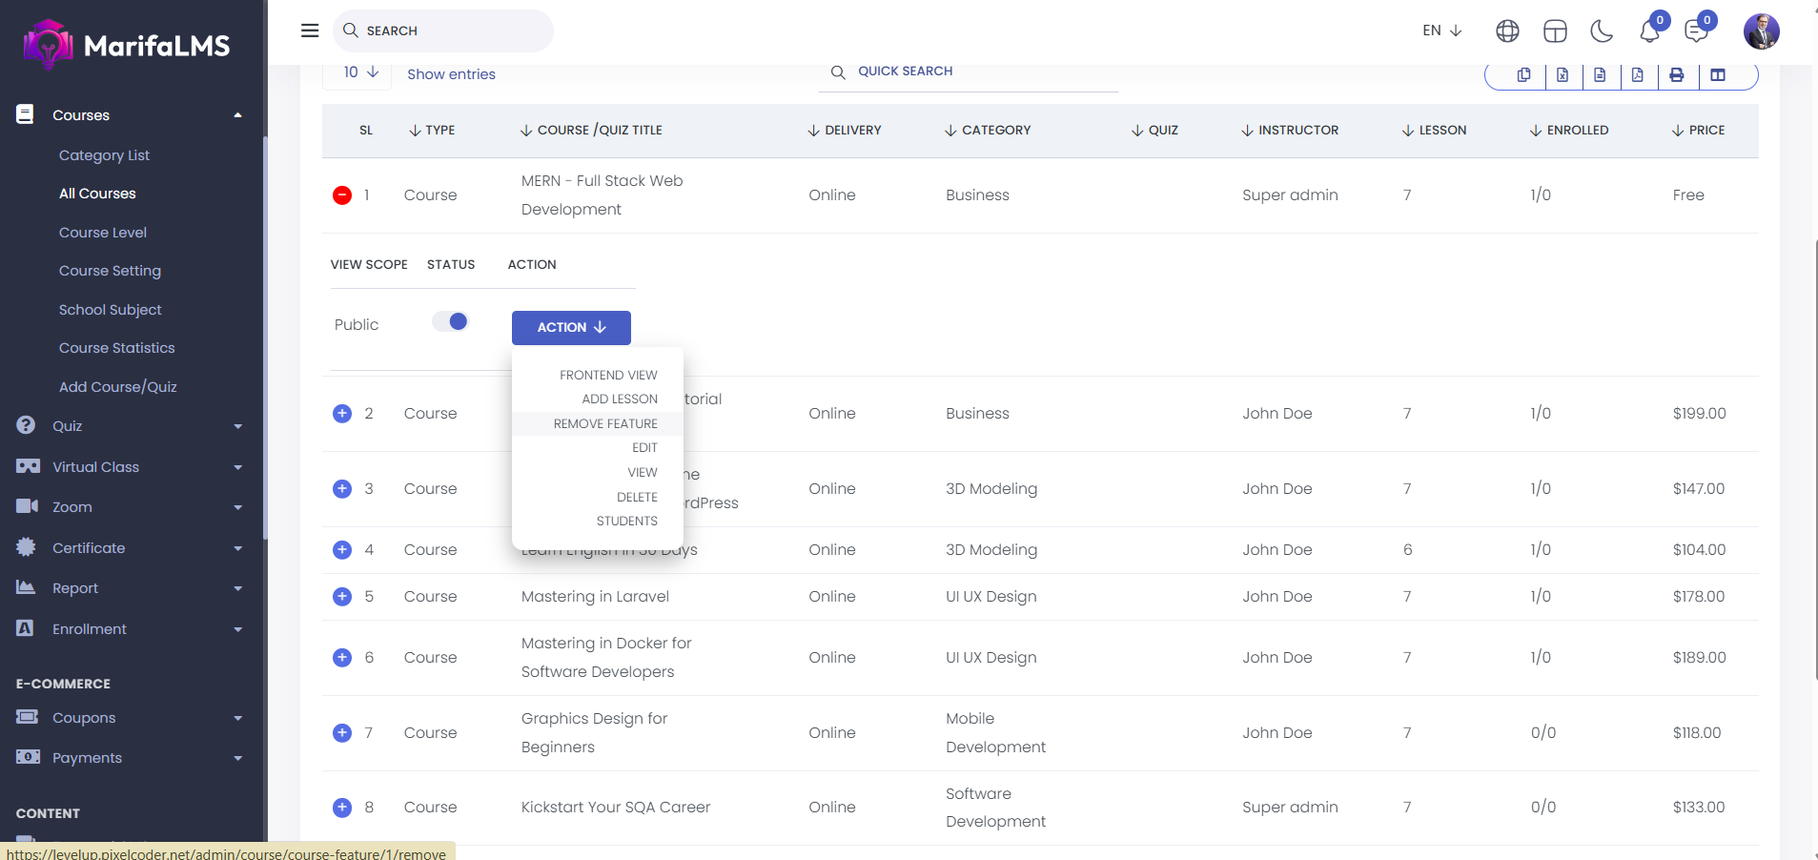Image resolution: width=1818 pixels, height=860 pixels.
Task: Switch to dark mode moon icon
Action: click(x=1602, y=31)
